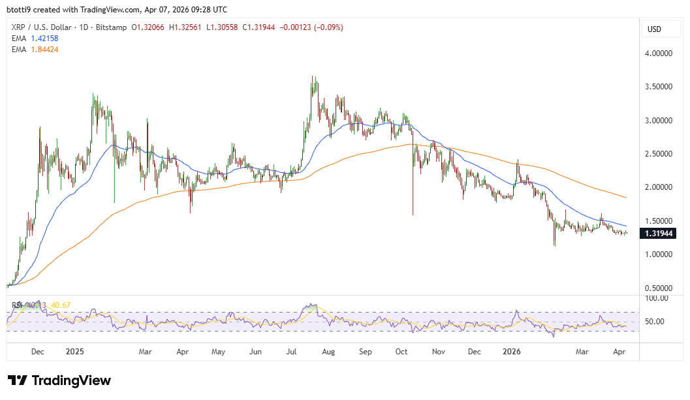Click the btotti9 author name link
The image size is (690, 400).
pos(19,9)
